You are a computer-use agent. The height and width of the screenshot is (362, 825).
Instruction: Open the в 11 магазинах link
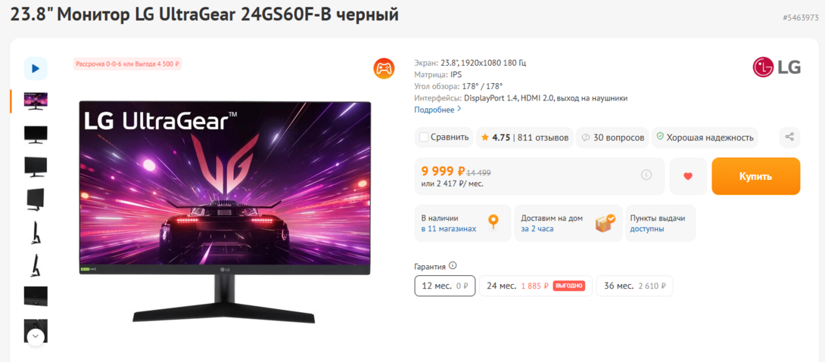coord(449,228)
